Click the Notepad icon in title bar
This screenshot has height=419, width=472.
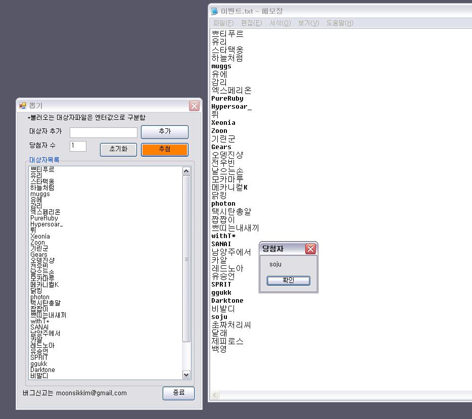point(214,11)
